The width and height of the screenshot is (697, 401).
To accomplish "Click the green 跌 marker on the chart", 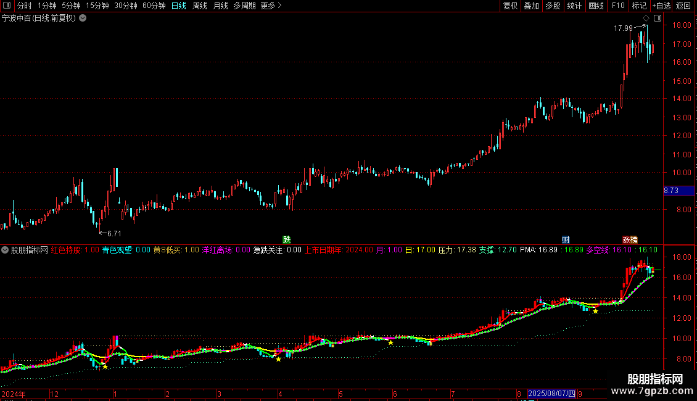I will tap(287, 239).
